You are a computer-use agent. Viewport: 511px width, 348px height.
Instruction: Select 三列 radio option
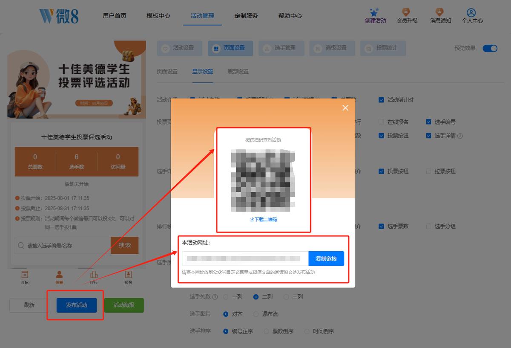pos(287,297)
